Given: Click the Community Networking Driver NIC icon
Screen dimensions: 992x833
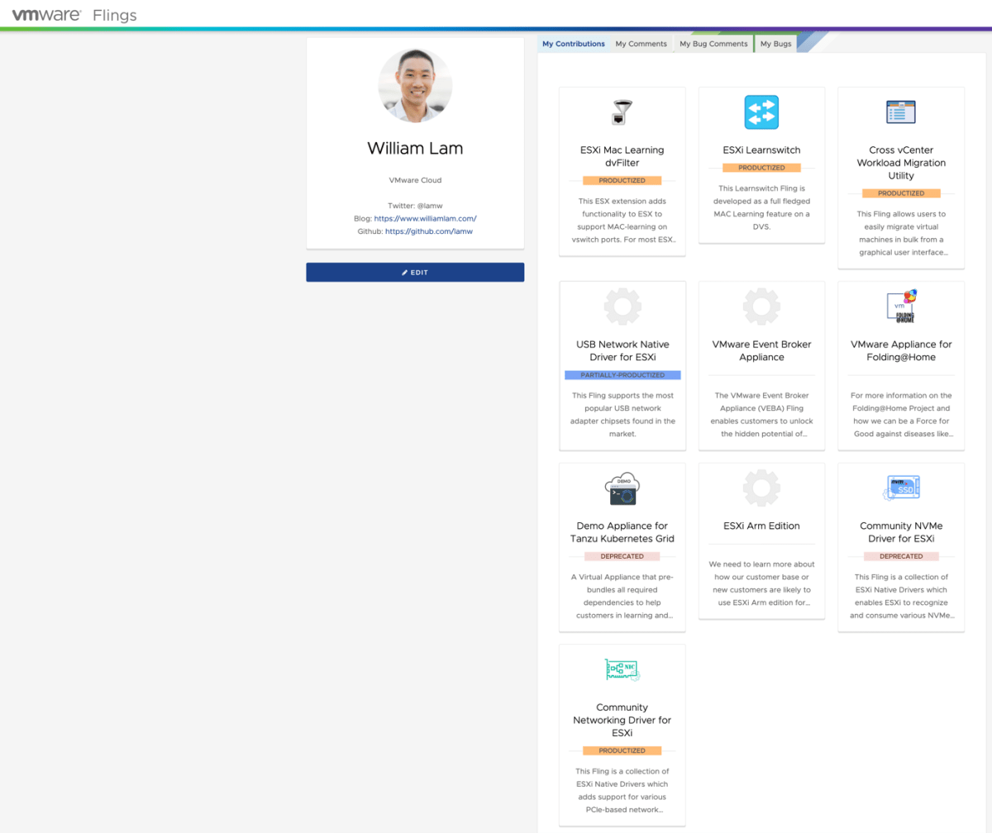Looking at the screenshot, I should point(622,669).
